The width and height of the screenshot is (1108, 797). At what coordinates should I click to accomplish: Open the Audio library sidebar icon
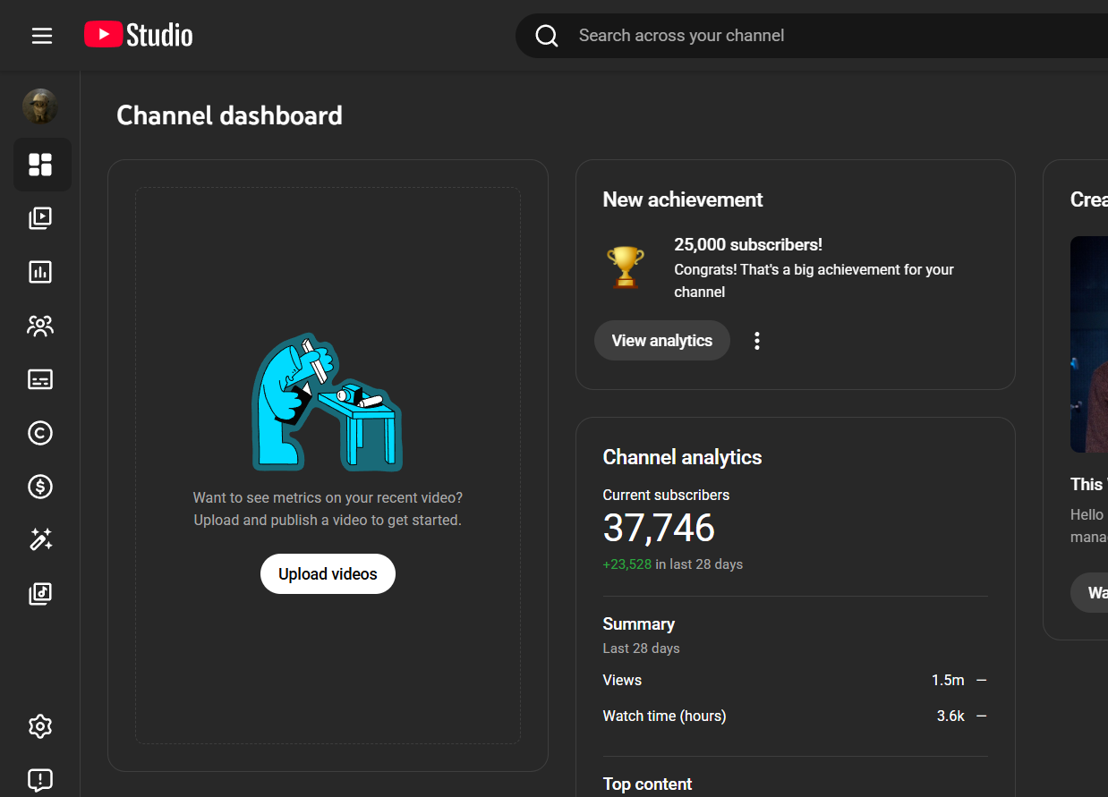[40, 593]
